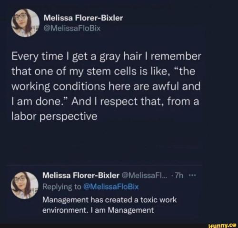
Task: Click the words "labor perspective"
Action: [x=54, y=117]
